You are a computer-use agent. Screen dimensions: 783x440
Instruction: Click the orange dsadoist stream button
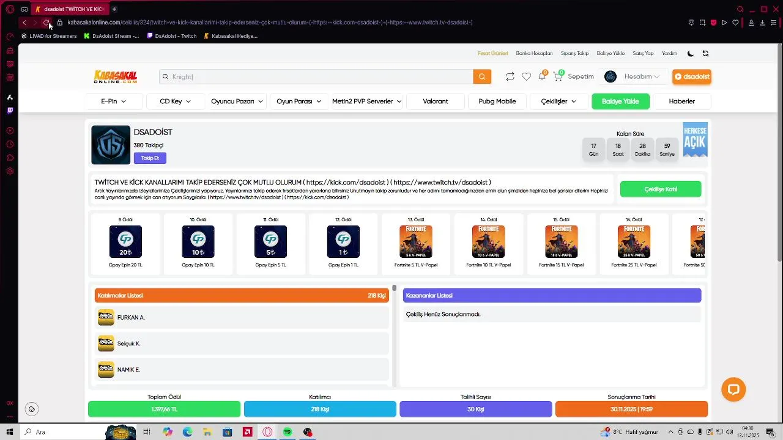pyautogui.click(x=692, y=76)
